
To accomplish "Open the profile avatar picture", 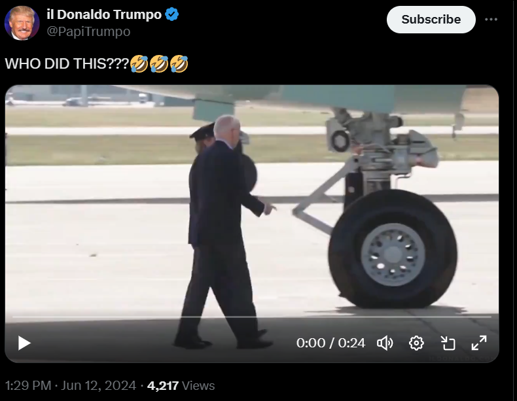I will click(22, 23).
